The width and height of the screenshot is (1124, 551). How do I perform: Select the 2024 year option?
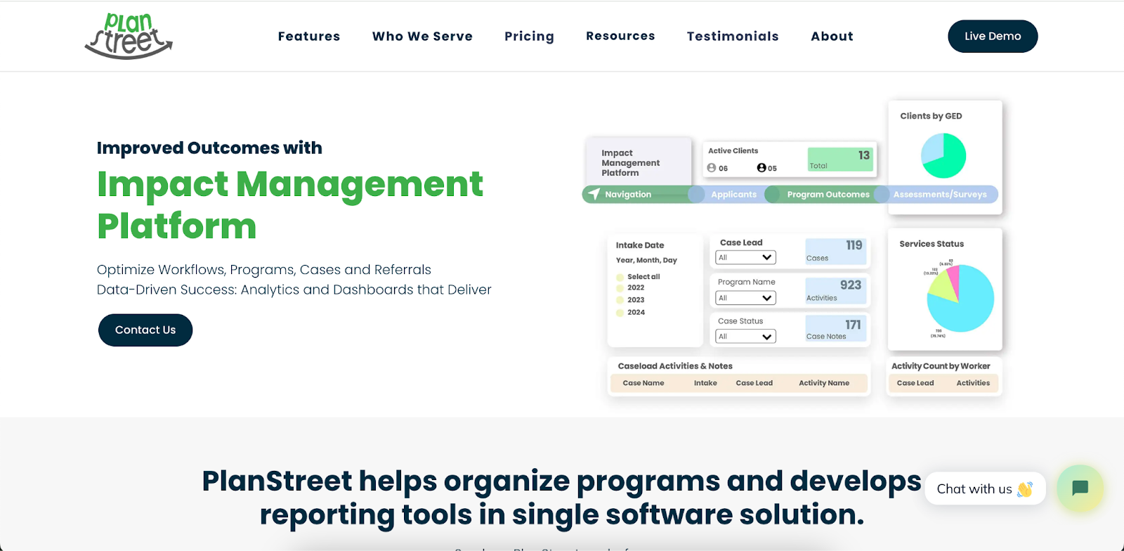620,313
